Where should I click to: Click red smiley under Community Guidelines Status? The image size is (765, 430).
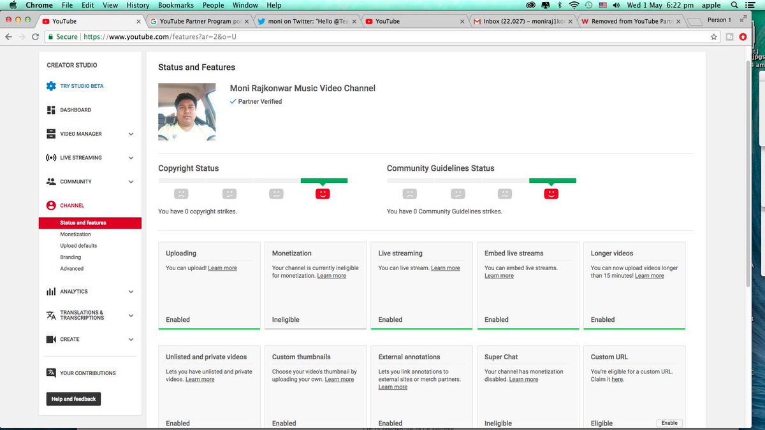pyautogui.click(x=551, y=194)
